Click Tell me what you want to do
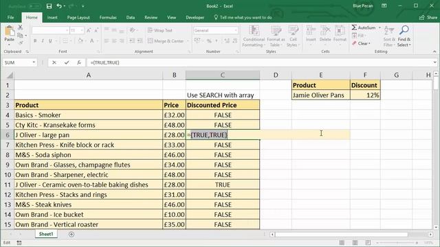 [x=243, y=17]
